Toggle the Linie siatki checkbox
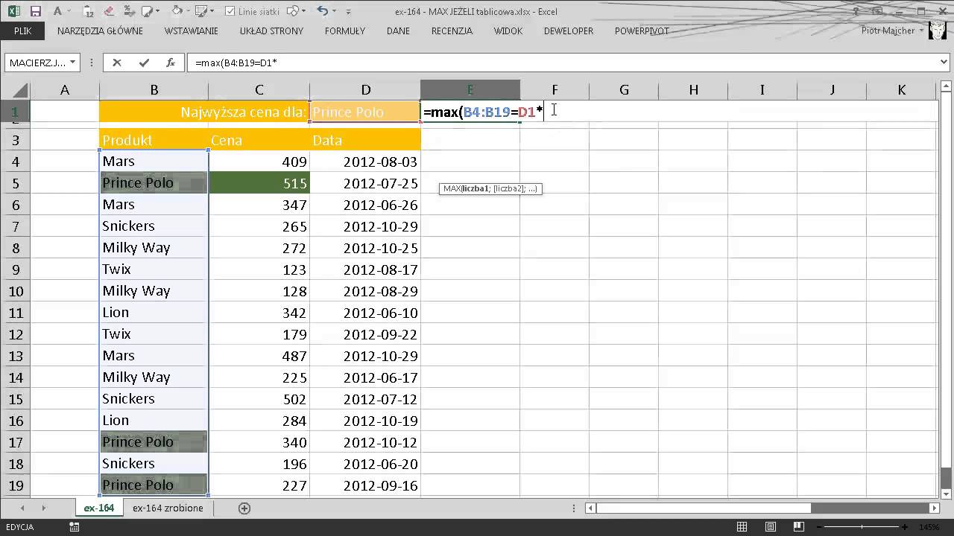 click(230, 11)
